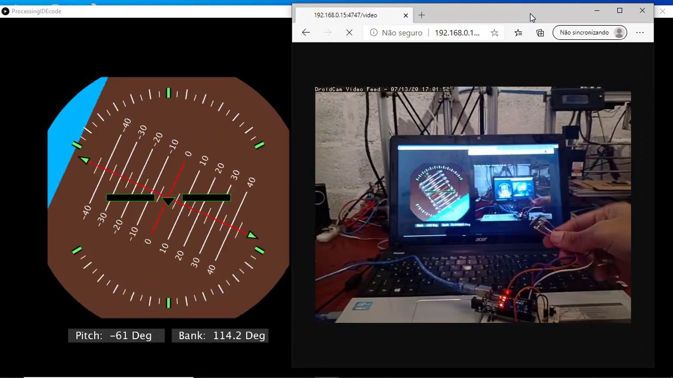Click the ProcessingIDEcode window title
Image resolution: width=673 pixels, height=378 pixels.
(36, 11)
